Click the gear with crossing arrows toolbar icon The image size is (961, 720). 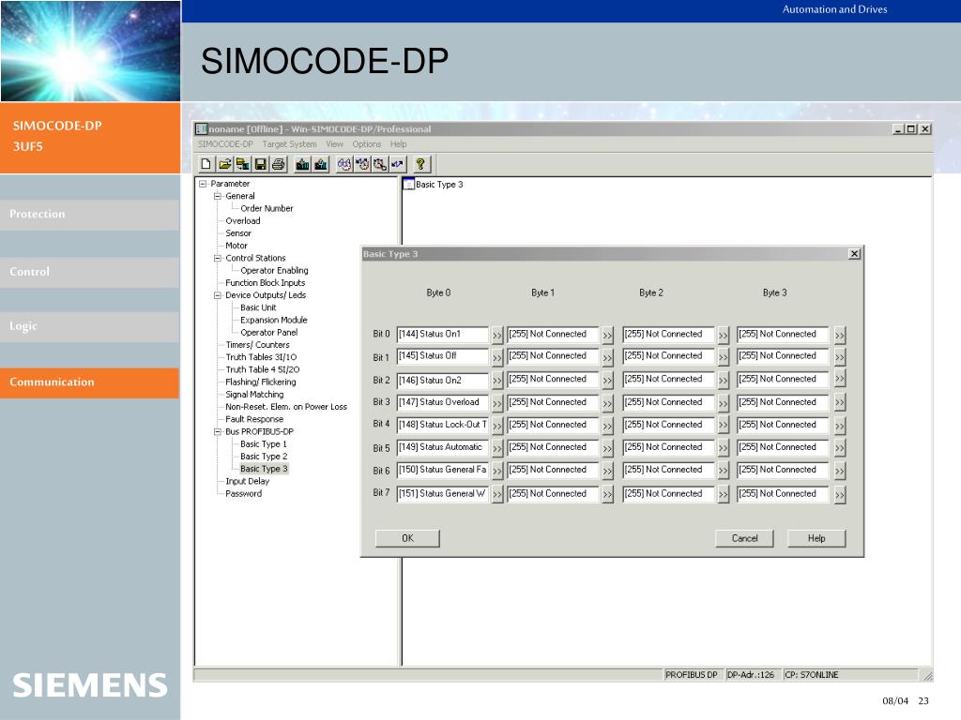(362, 164)
